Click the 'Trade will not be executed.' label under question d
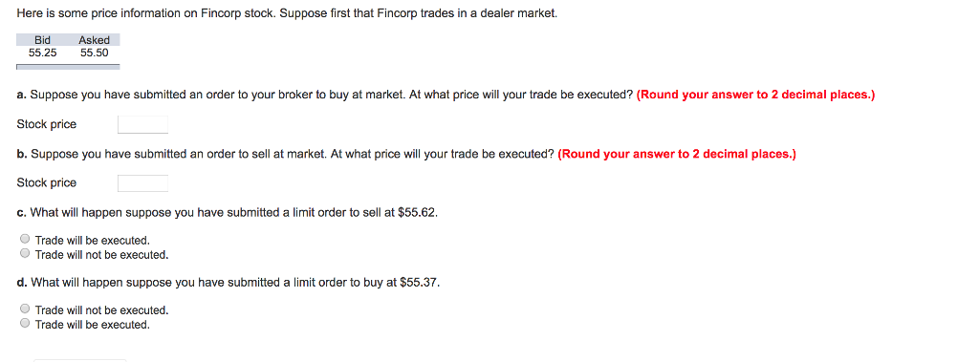Image resolution: width=979 pixels, height=362 pixels. pos(101,310)
